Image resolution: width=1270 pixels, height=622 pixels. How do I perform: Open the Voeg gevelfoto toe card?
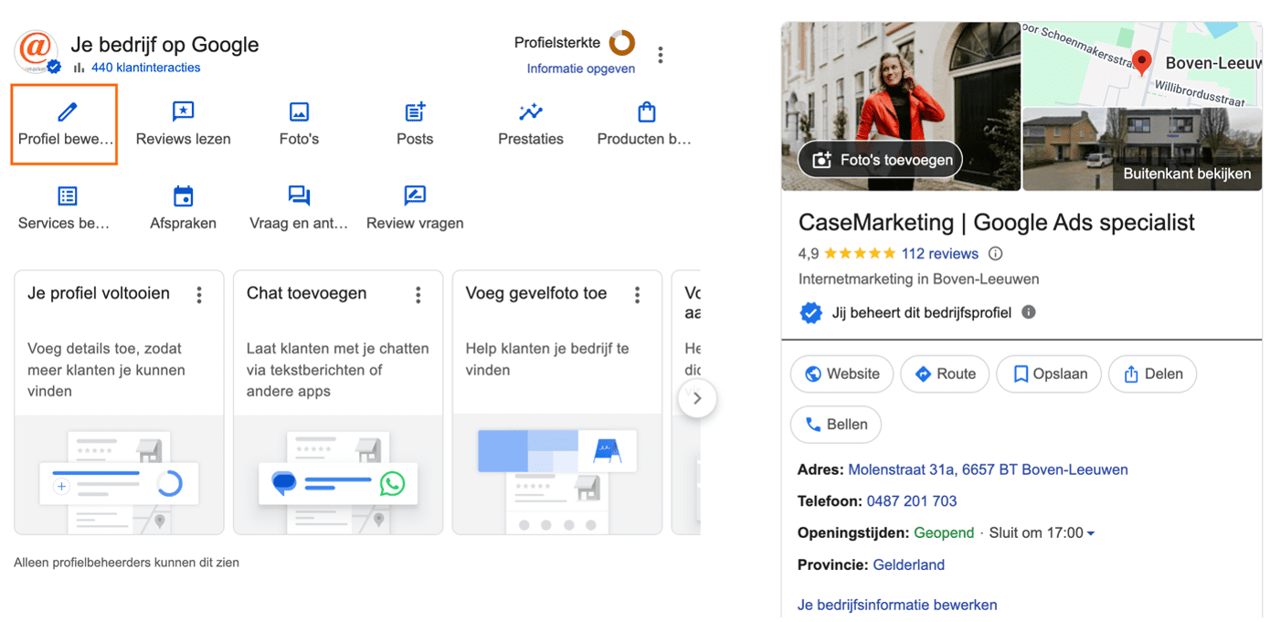tap(557, 402)
